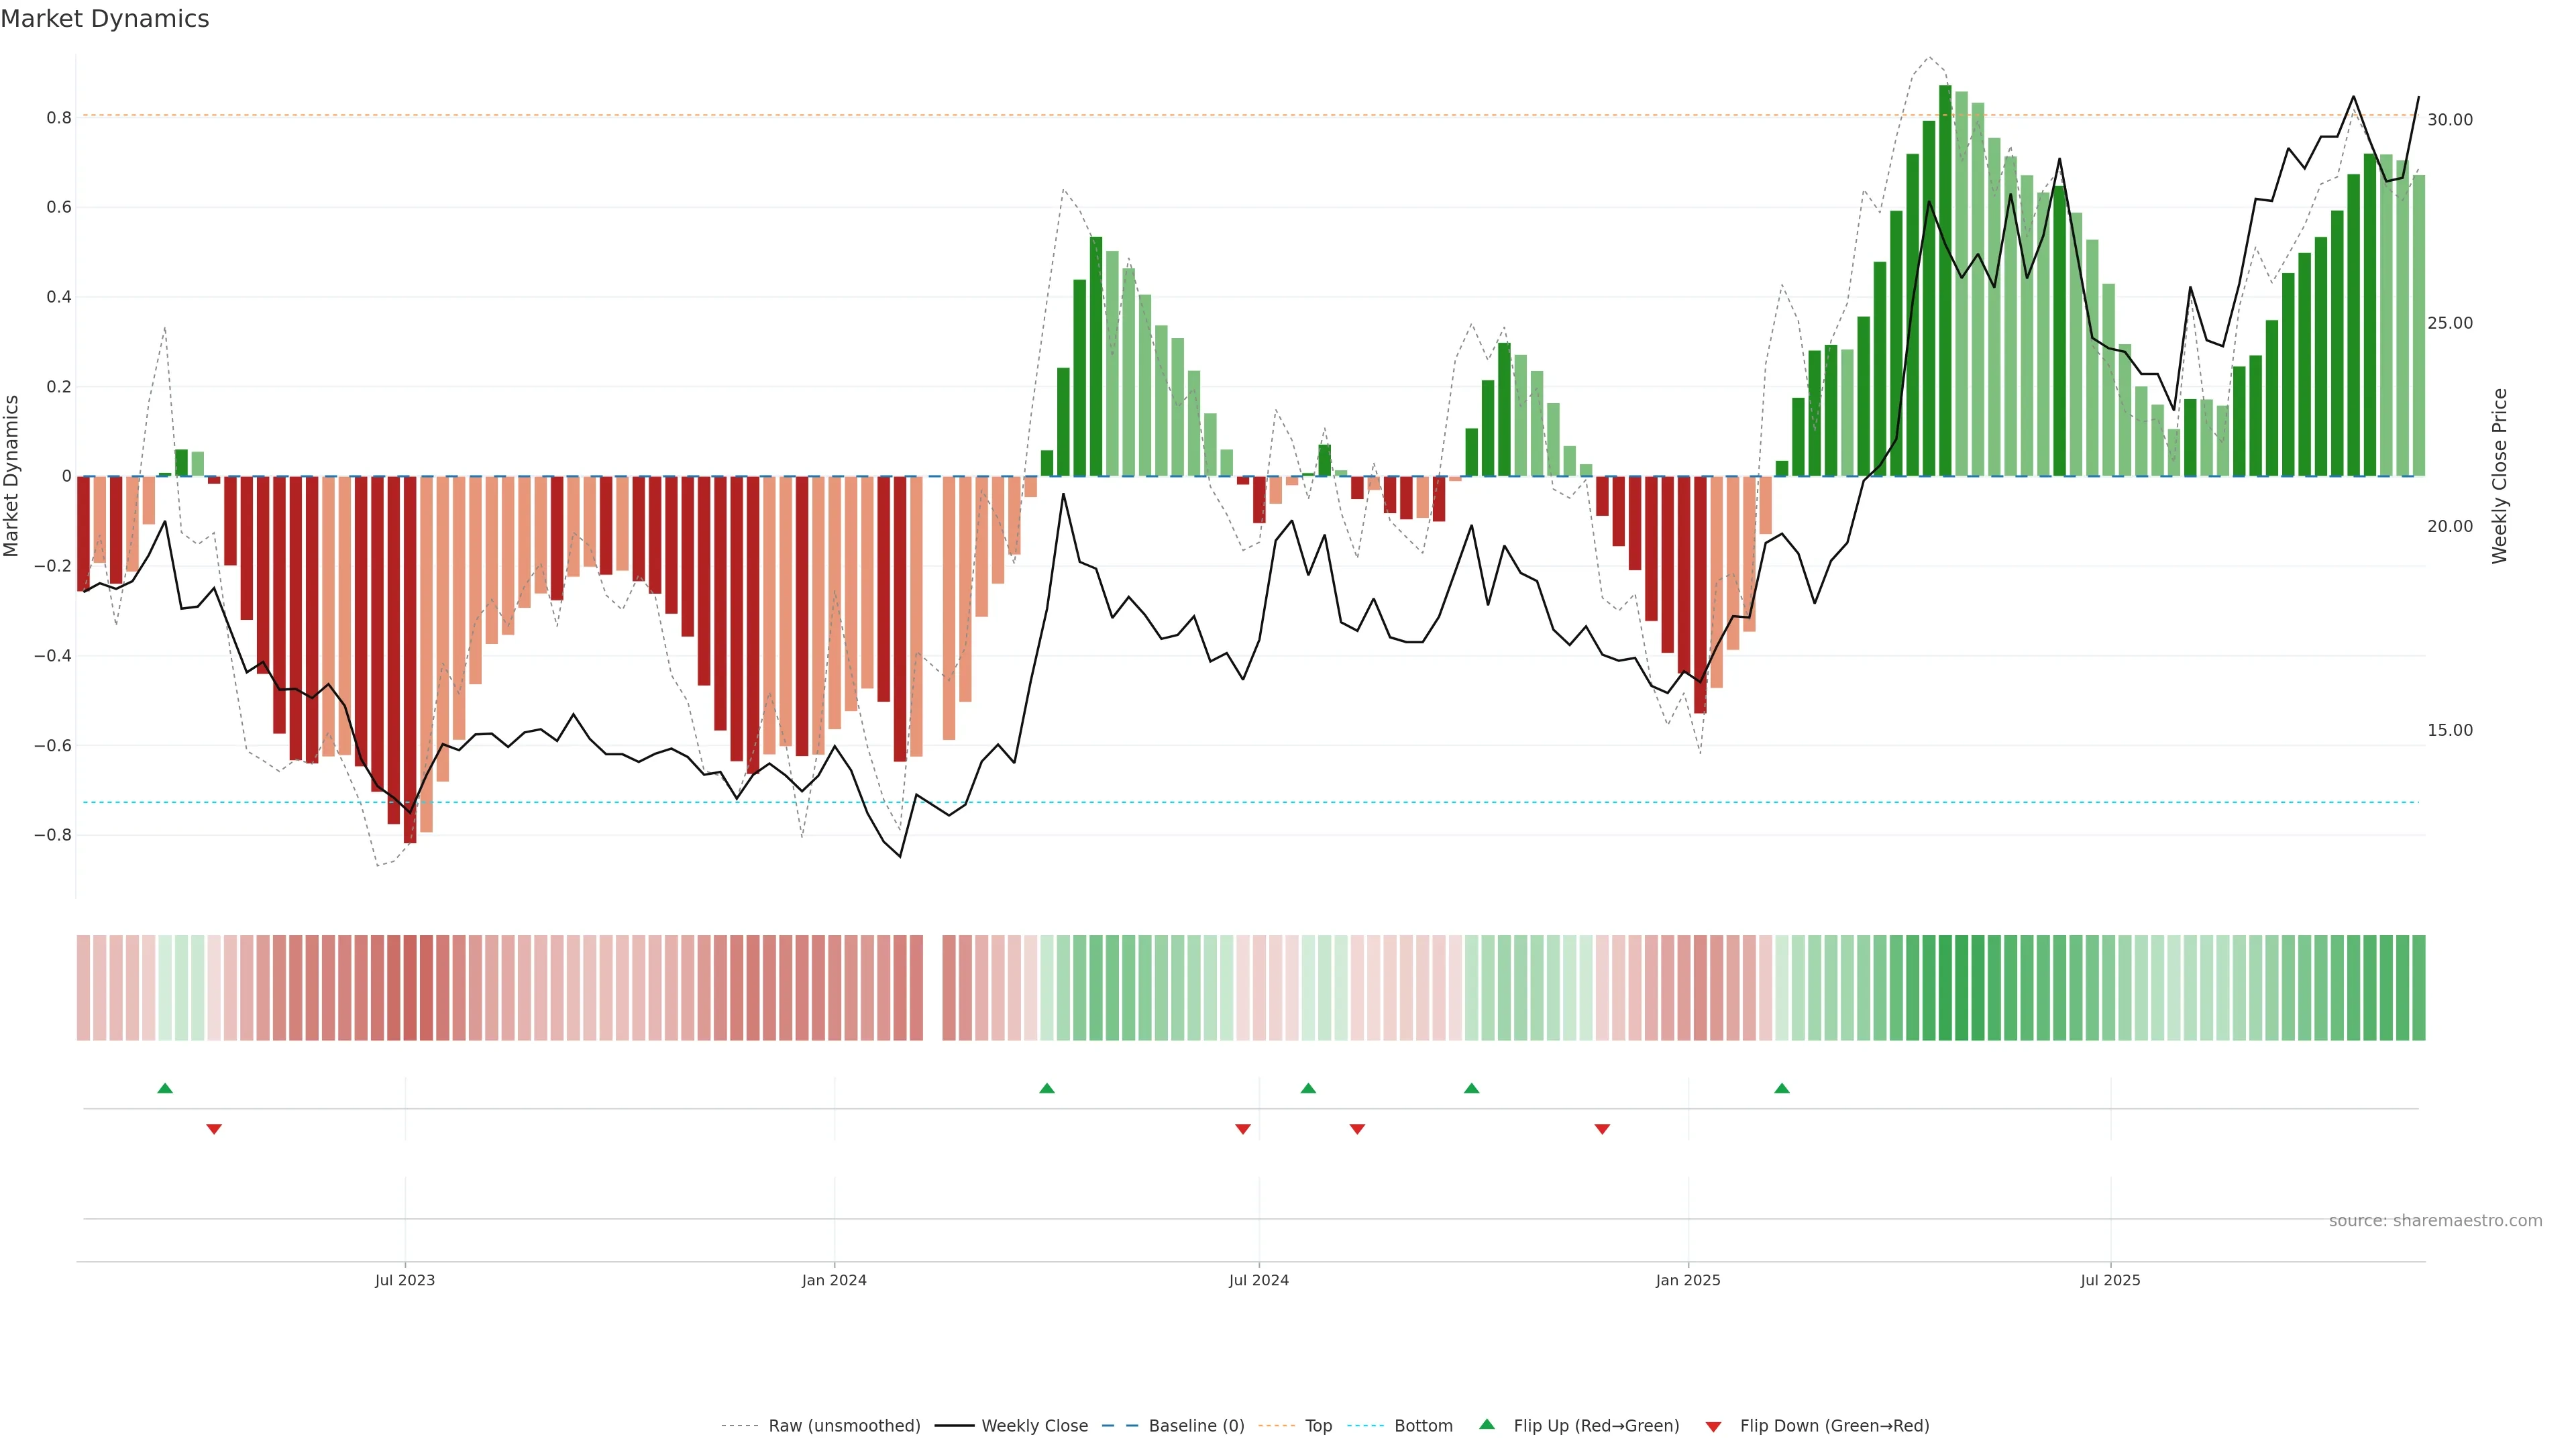Toggle the Weekly Close legend entry

pos(1034,1426)
